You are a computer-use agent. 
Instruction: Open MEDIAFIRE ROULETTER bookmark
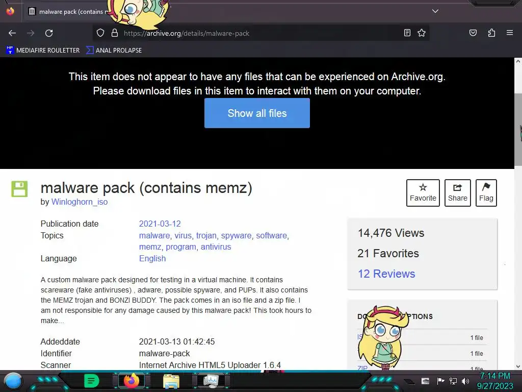[x=43, y=51]
